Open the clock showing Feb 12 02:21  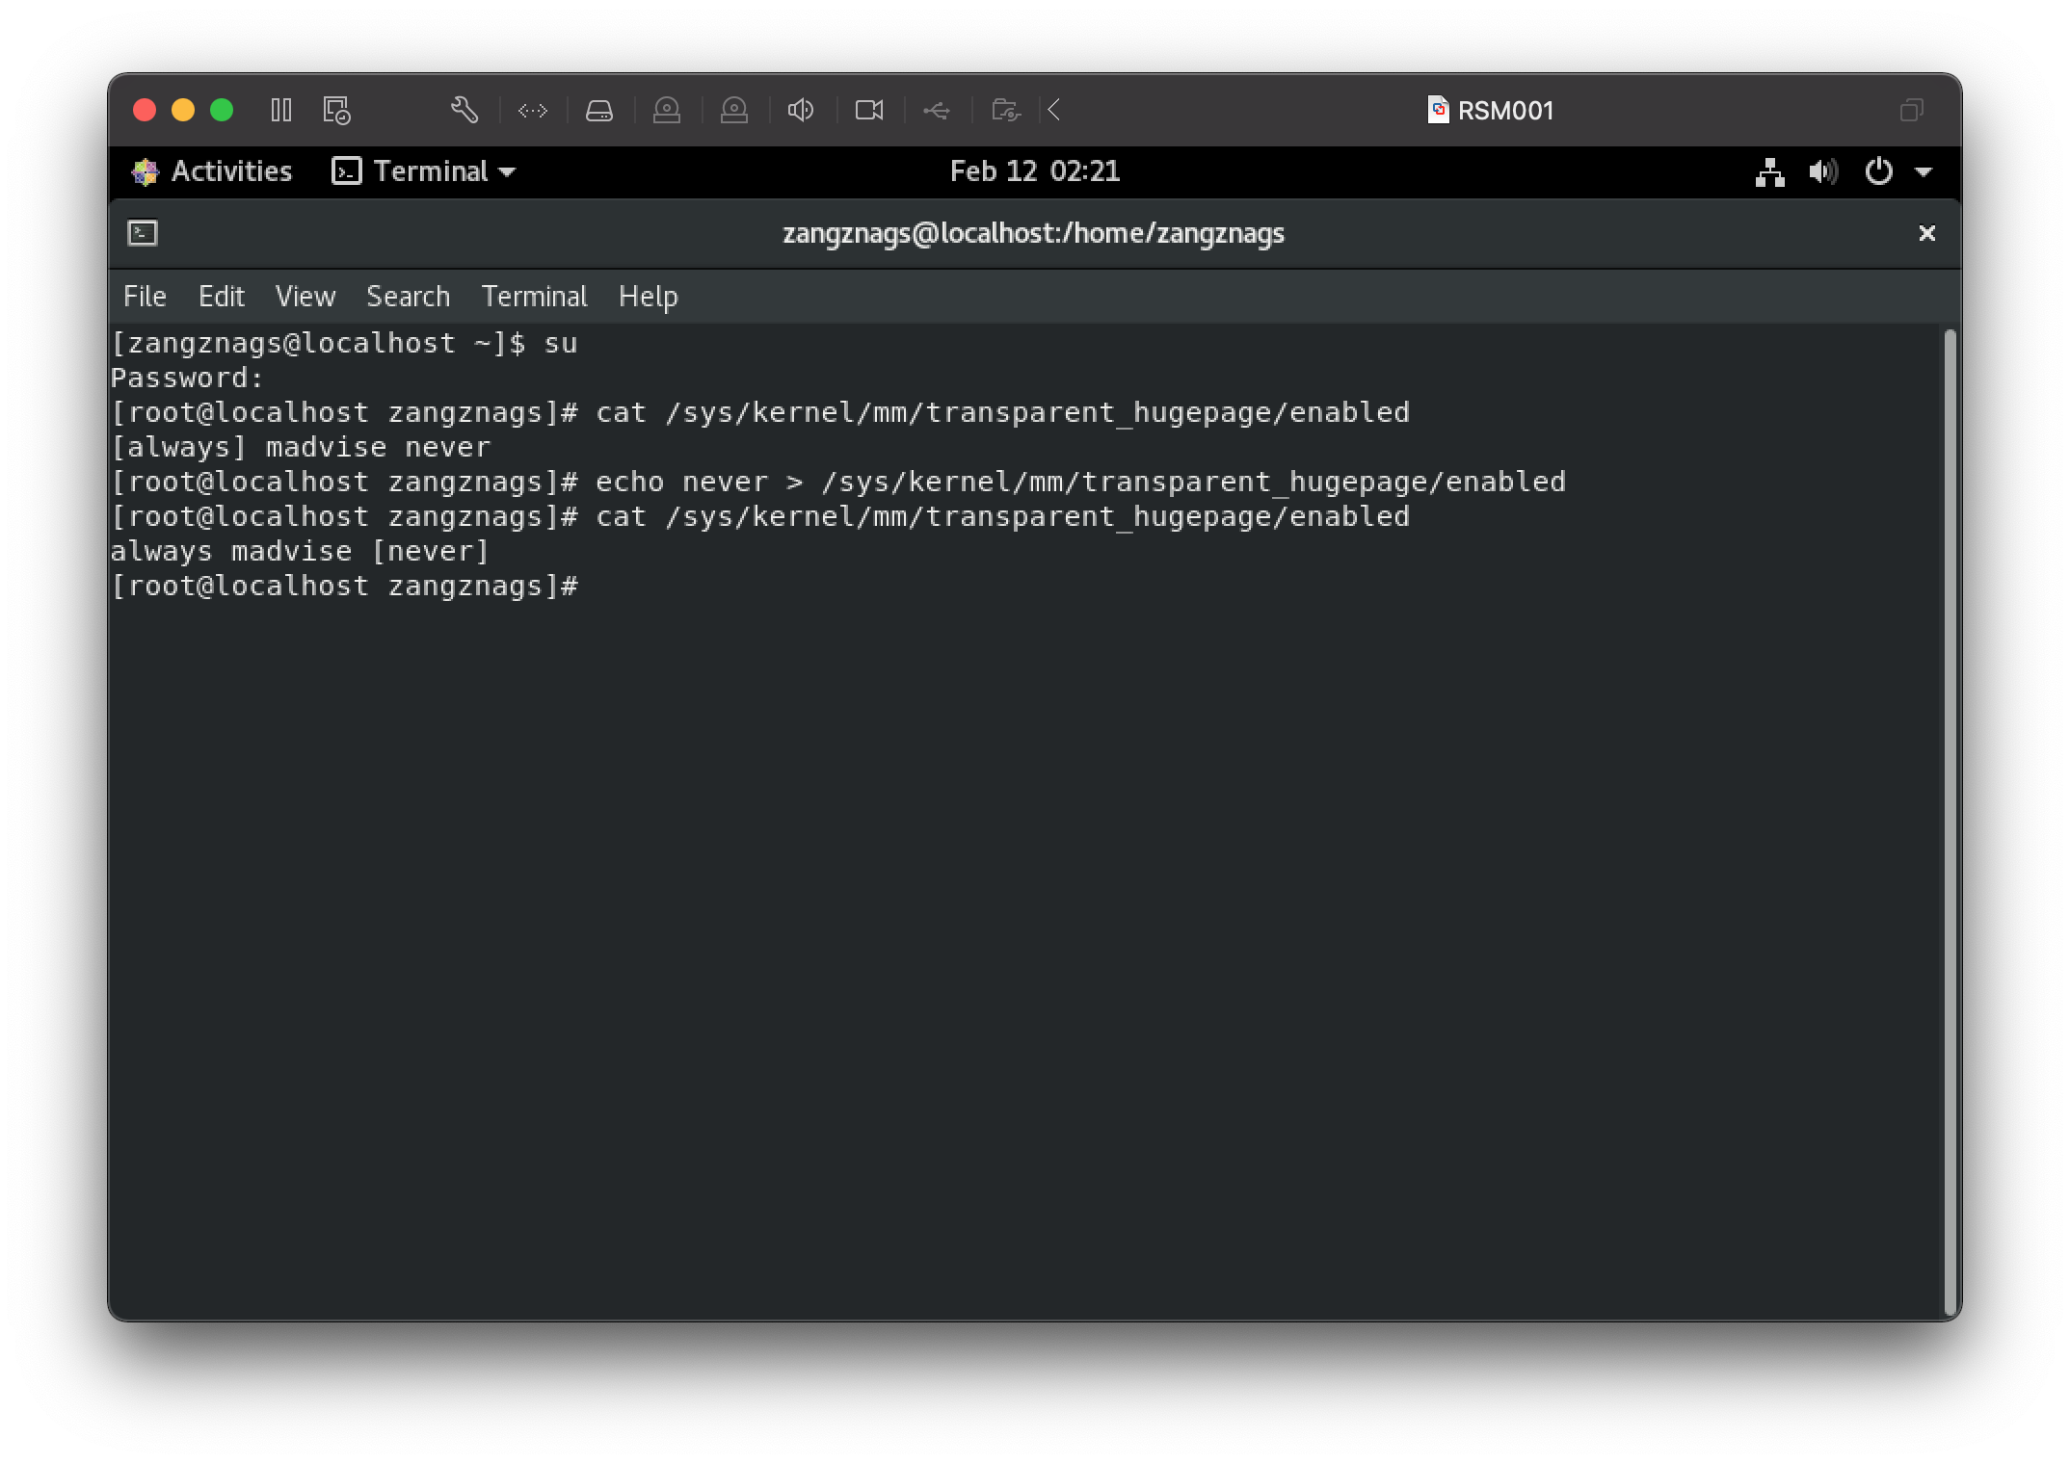point(1034,171)
